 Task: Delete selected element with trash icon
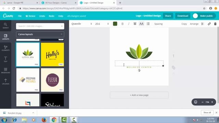[215, 24]
